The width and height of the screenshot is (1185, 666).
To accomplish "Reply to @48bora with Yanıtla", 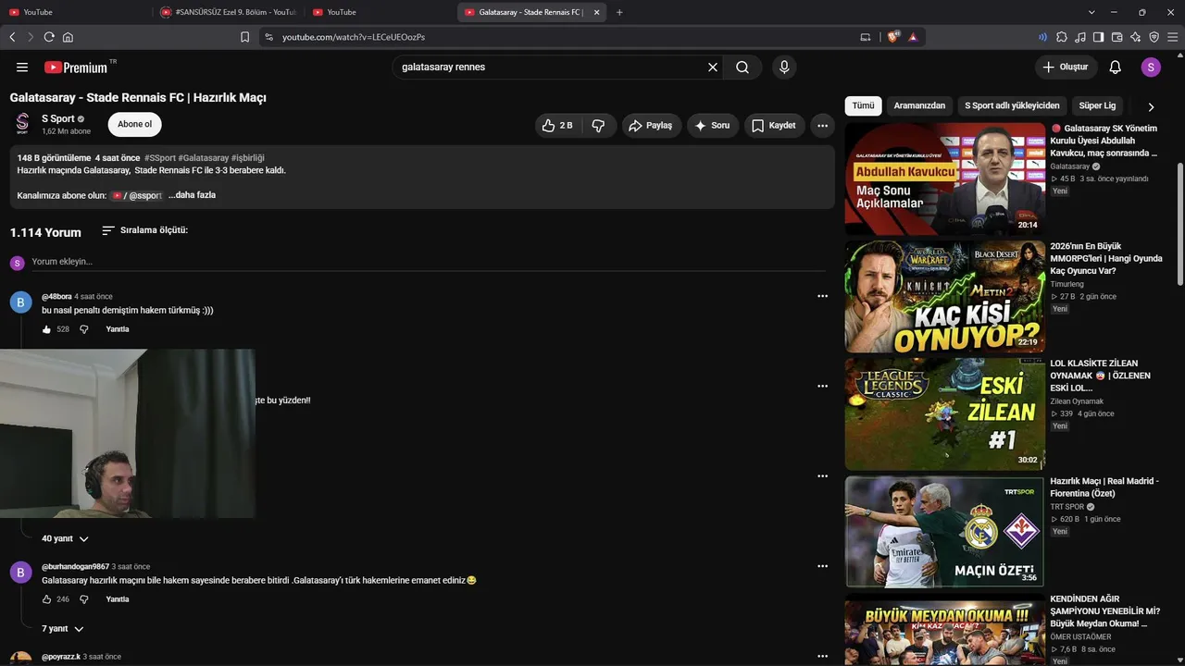I will pos(118,329).
